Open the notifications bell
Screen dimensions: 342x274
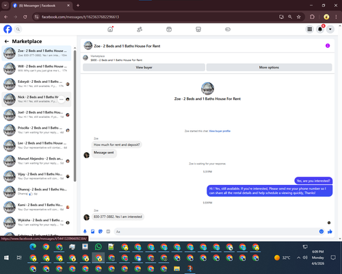point(320,29)
